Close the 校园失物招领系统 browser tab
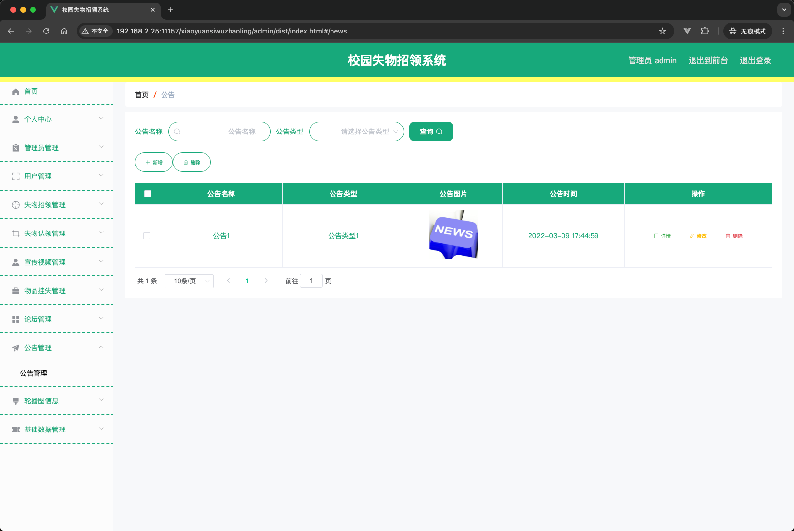The image size is (794, 531). coord(153,10)
